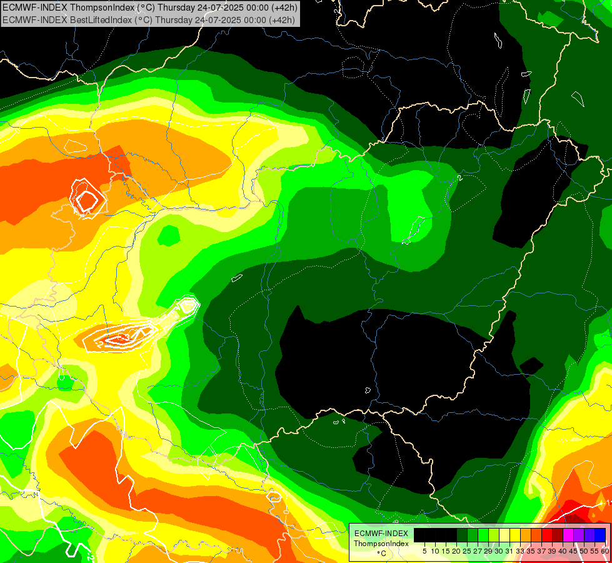Click the dark red 39-40 legend swatch
The image size is (612, 563).
click(x=558, y=535)
